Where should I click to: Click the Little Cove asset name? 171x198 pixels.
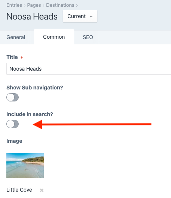[19, 190]
